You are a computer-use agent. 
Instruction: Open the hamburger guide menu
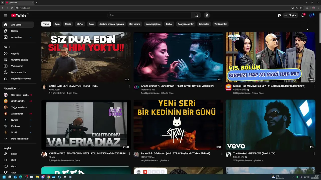tap(6, 15)
